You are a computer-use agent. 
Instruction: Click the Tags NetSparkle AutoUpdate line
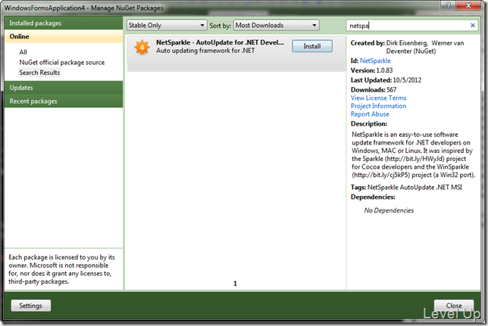pos(406,187)
